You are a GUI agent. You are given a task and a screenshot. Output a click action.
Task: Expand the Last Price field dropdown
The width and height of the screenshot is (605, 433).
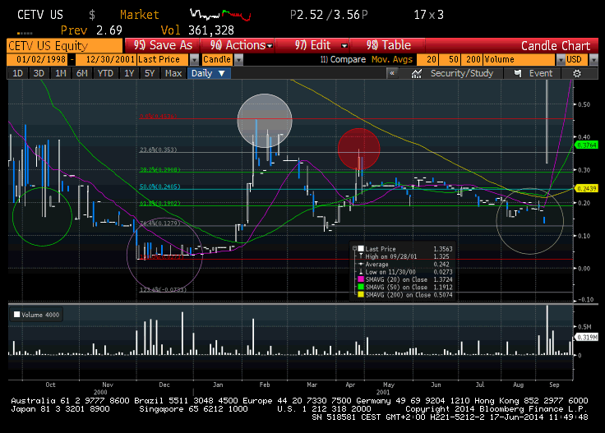[195, 60]
